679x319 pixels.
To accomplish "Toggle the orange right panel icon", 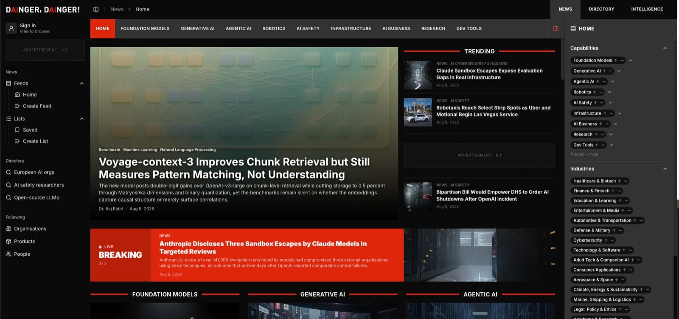I will pos(556,28).
